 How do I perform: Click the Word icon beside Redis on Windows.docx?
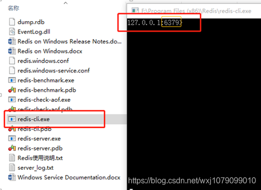tap(12, 51)
